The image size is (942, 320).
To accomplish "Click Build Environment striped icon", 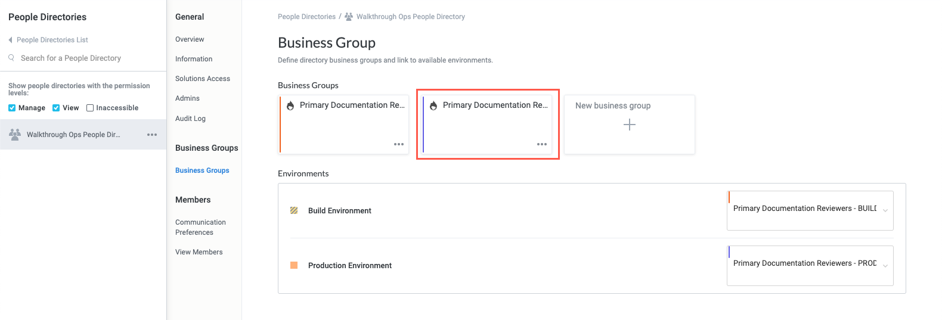I will [294, 210].
